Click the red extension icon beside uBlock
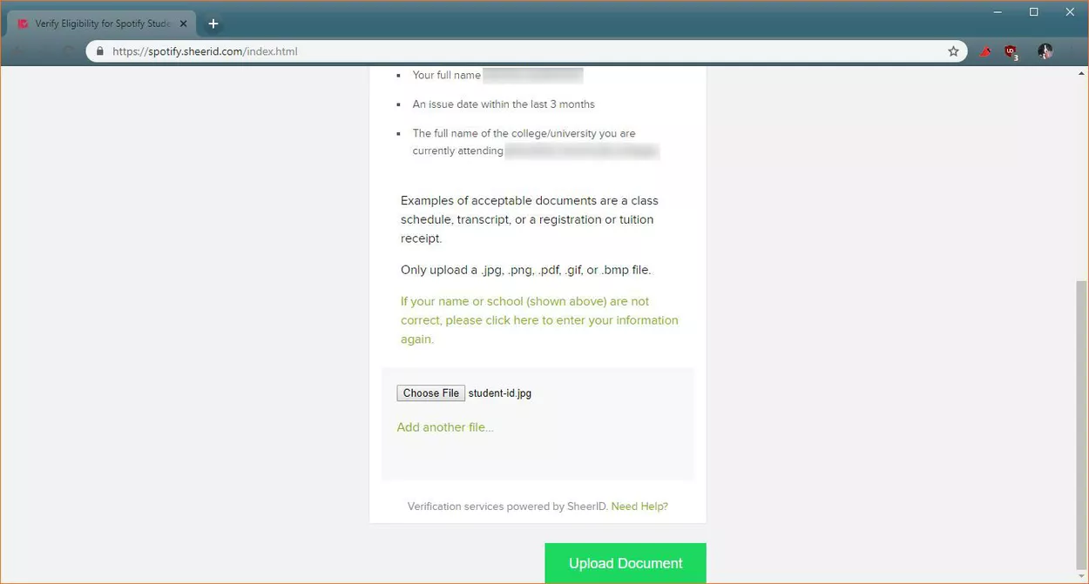Image resolution: width=1089 pixels, height=584 pixels. point(984,51)
